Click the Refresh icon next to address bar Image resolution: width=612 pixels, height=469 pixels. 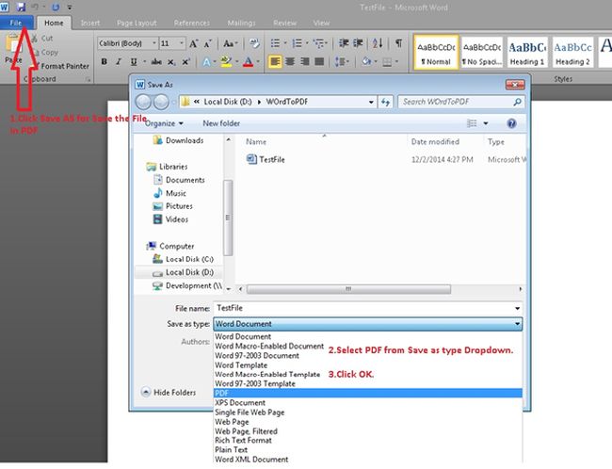click(x=386, y=102)
